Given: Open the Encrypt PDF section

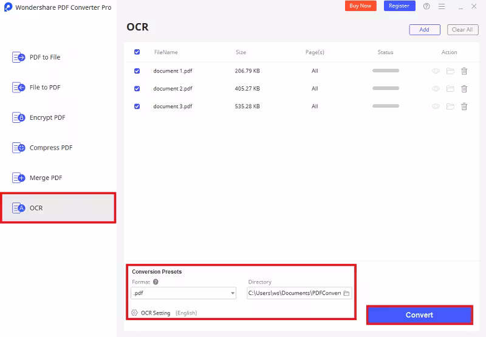Looking at the screenshot, I should pos(47,117).
